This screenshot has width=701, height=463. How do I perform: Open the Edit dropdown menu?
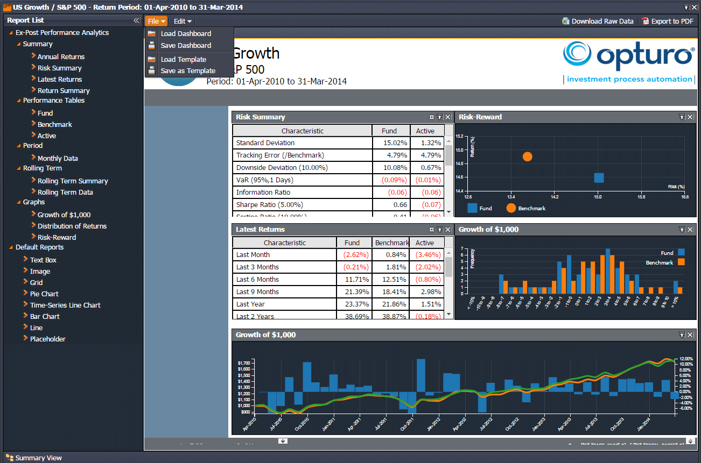click(183, 22)
